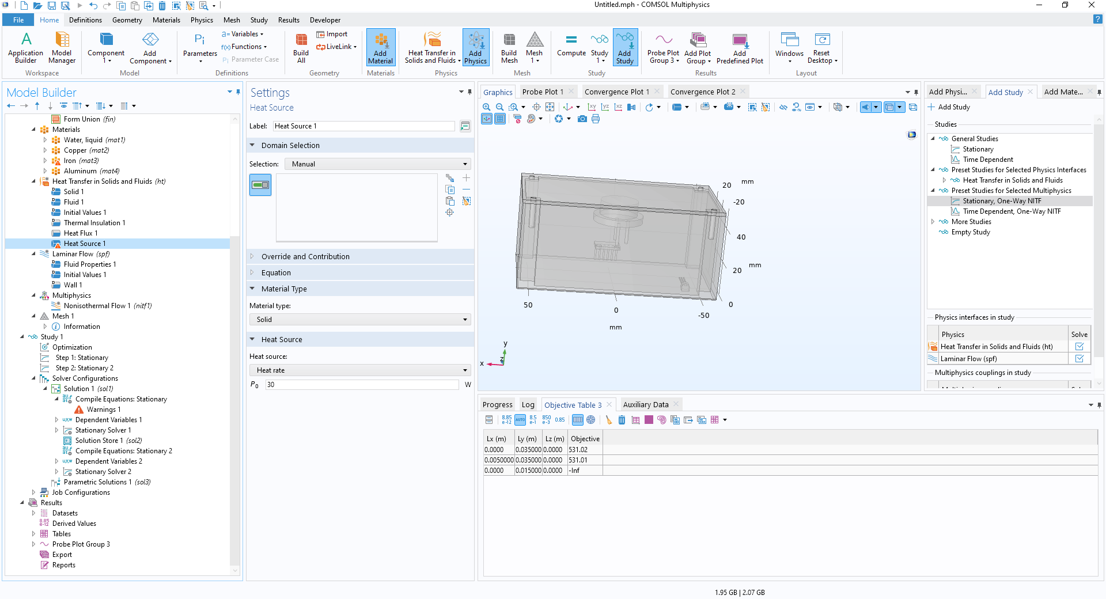This screenshot has width=1106, height=599.
Task: Click the image snapshot camera icon
Action: pos(582,119)
